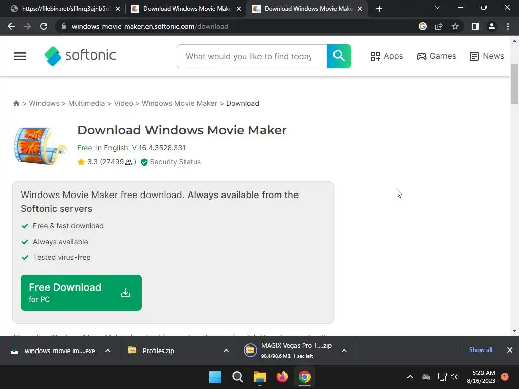Click the Security Status shield badge
Image resolution: width=519 pixels, height=389 pixels.
(x=171, y=162)
